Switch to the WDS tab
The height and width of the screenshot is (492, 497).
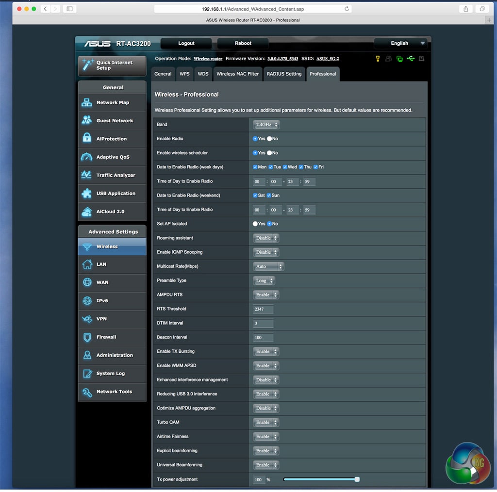point(203,74)
